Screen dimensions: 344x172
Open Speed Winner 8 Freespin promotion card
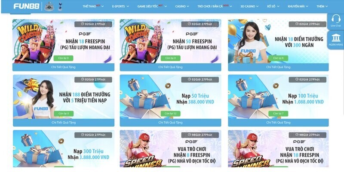tap(170, 149)
